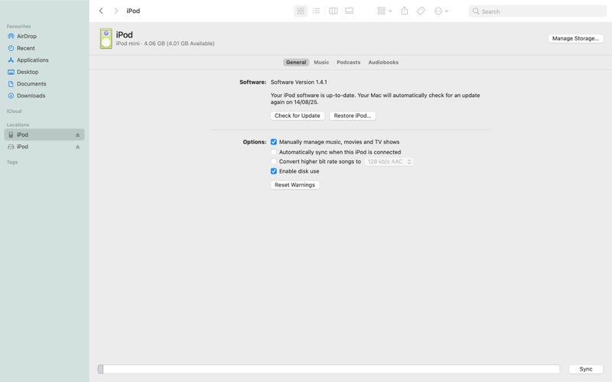612x382 pixels.
Task: Select the second iPod disk location
Action: point(44,147)
